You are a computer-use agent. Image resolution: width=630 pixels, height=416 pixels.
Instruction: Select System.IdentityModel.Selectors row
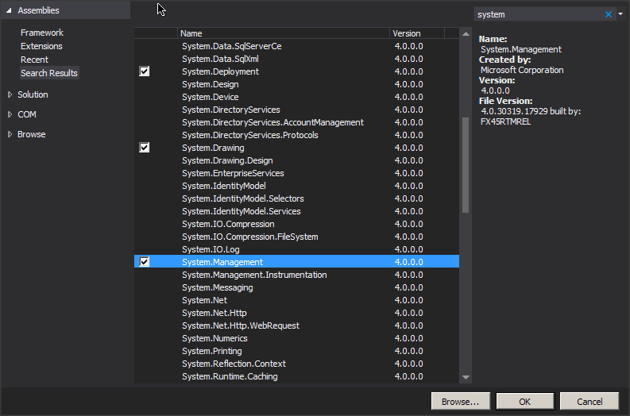(296, 198)
